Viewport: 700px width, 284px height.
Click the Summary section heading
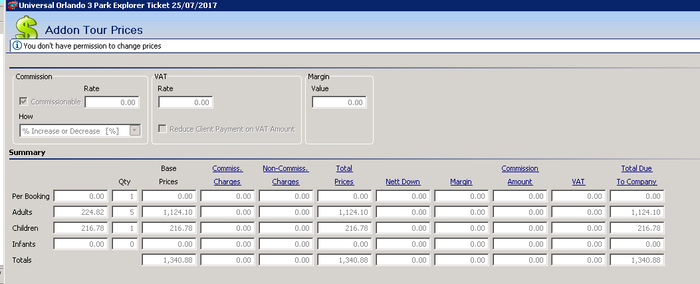pos(27,152)
